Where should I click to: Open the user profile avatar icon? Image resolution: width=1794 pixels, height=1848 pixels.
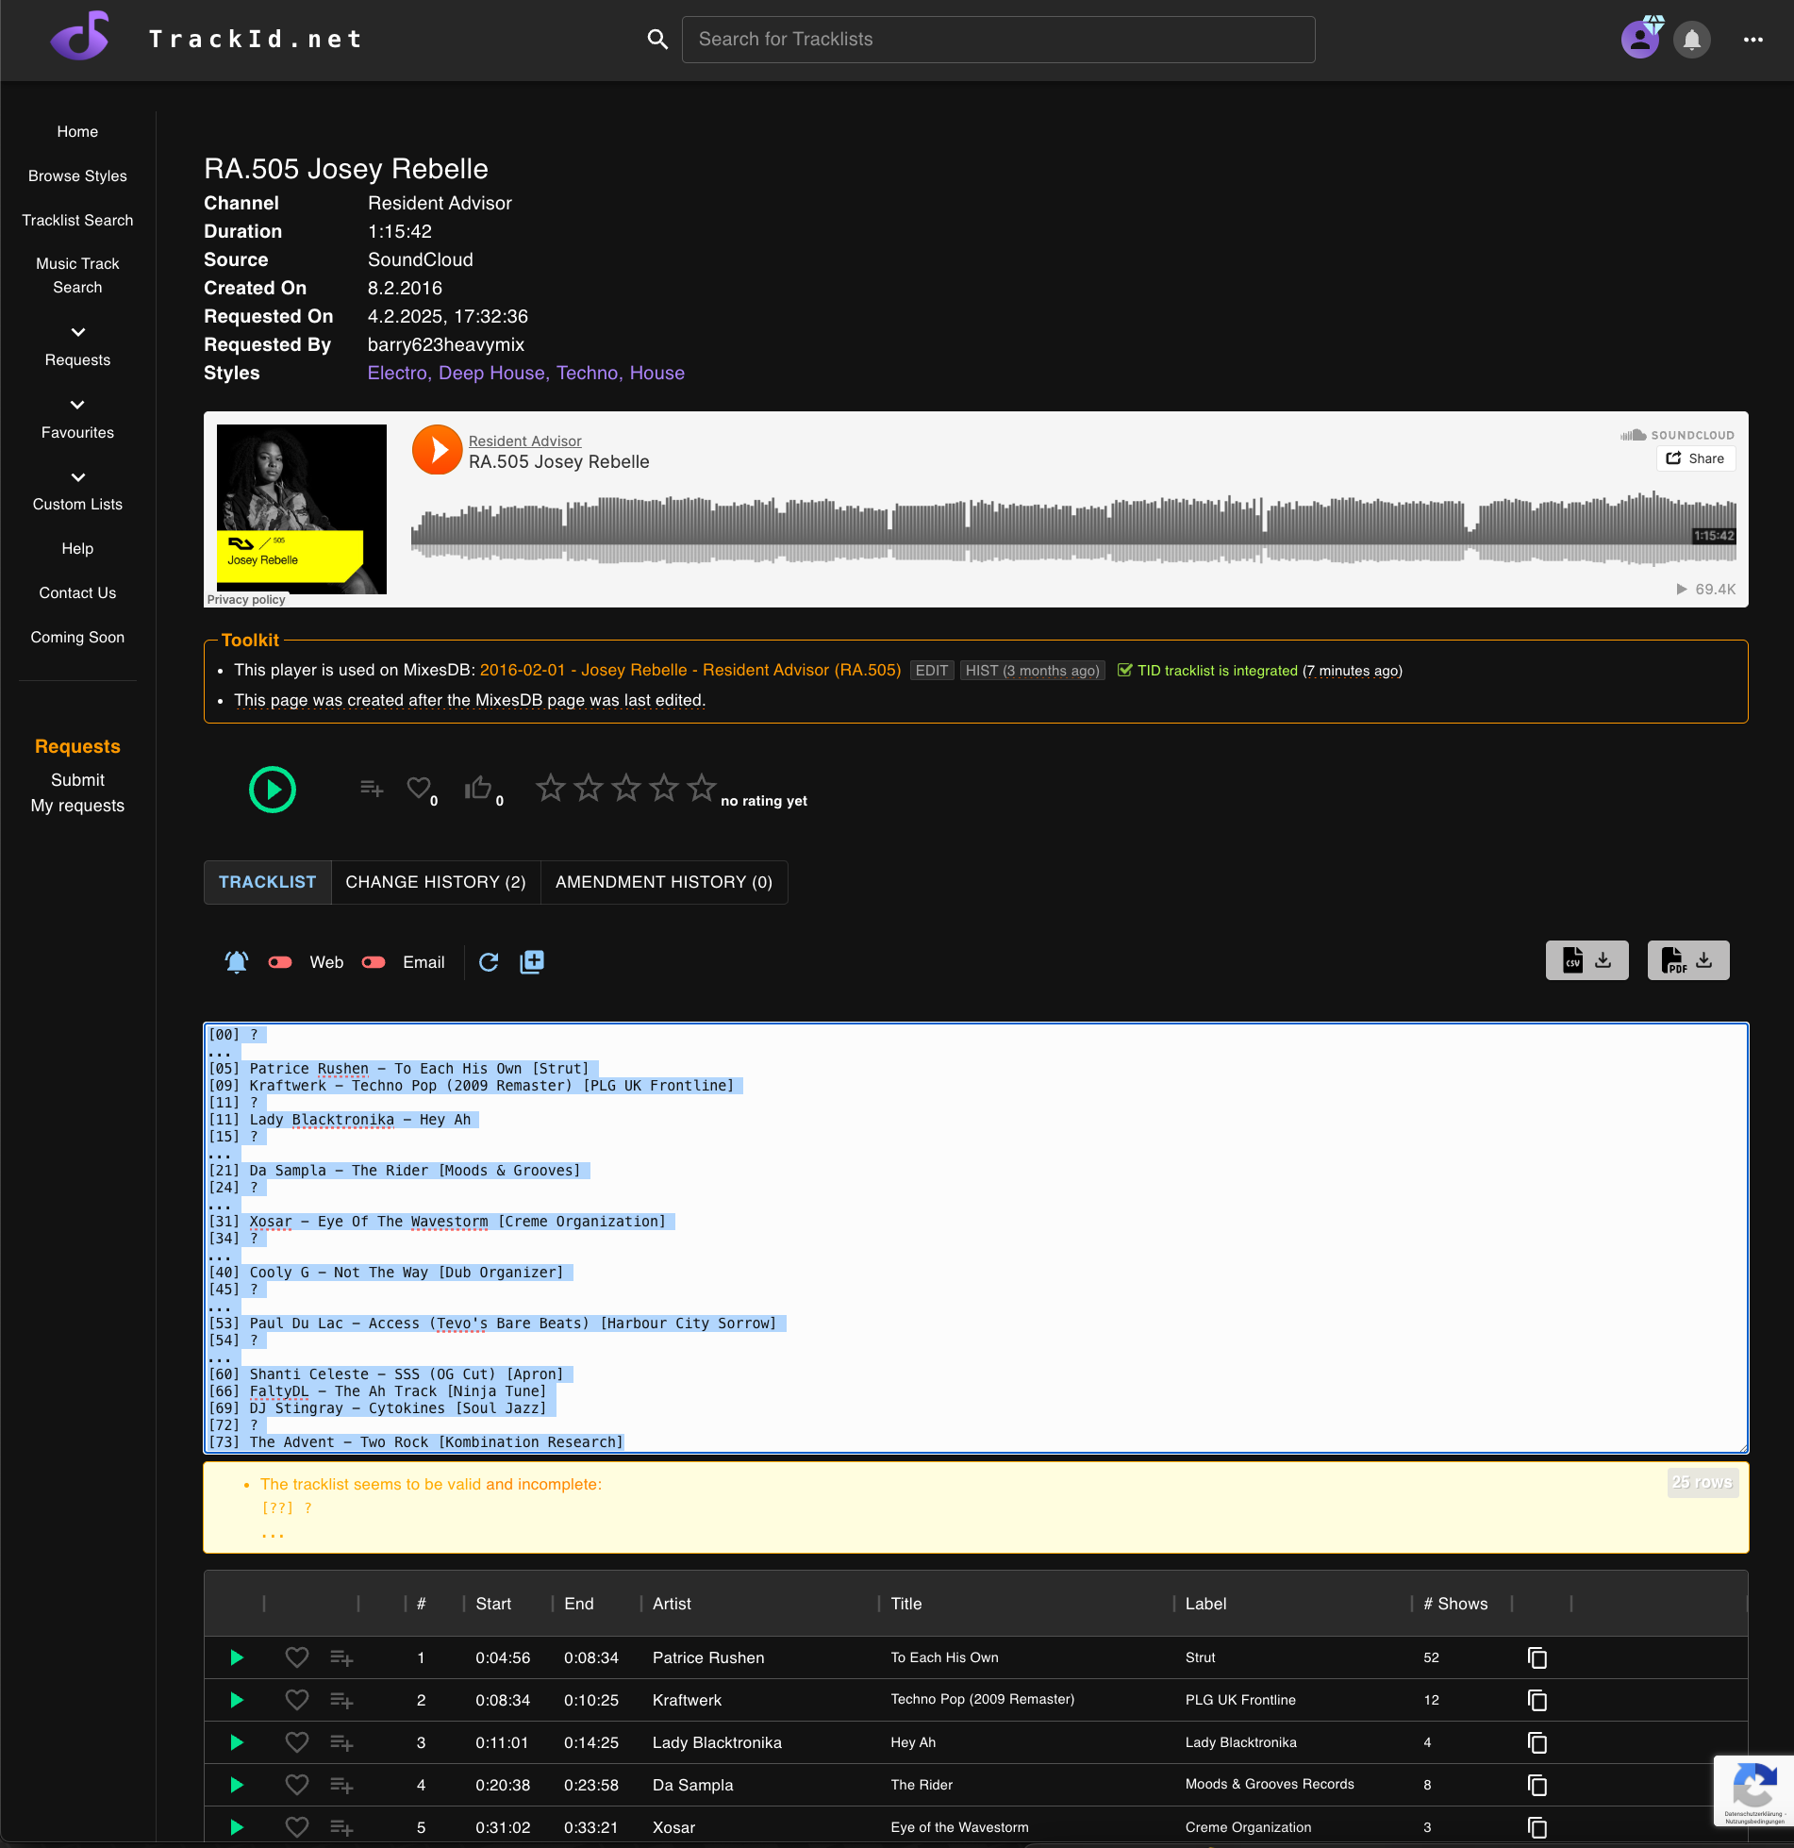click(1639, 40)
